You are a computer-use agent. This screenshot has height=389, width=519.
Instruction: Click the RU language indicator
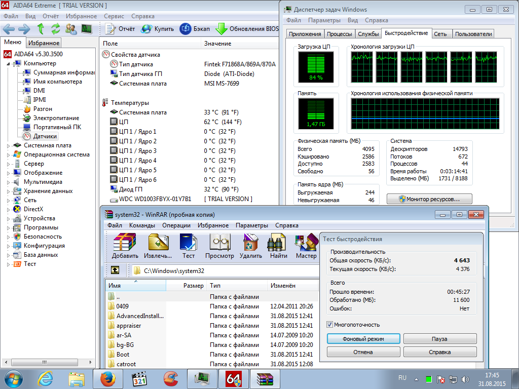[x=402, y=378]
